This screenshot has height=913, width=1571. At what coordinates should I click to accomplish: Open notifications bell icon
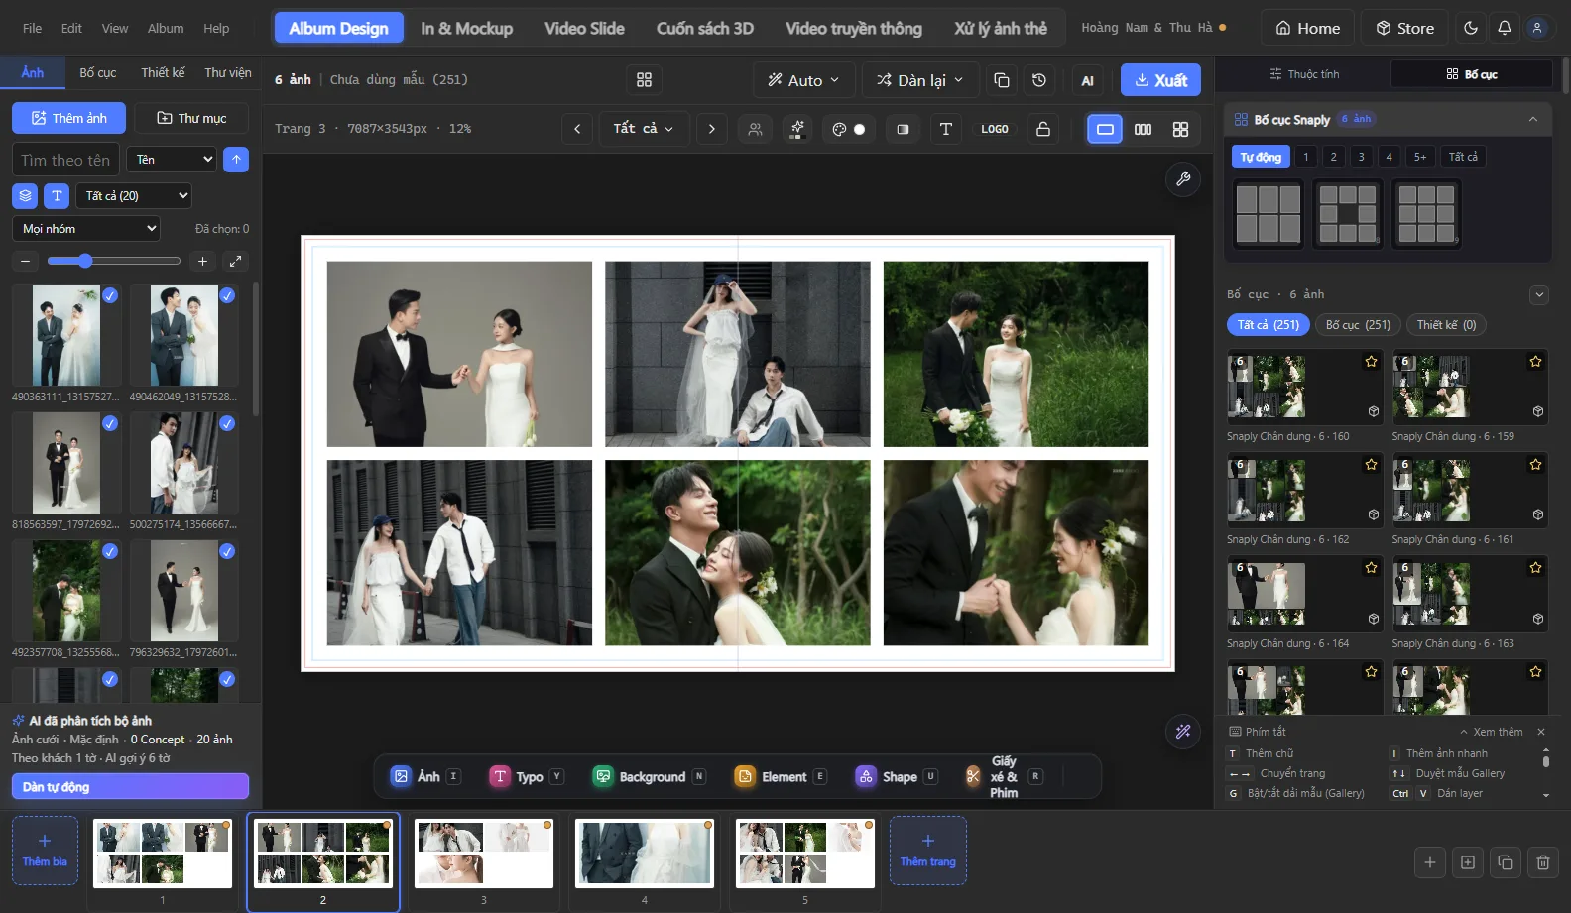tap(1505, 28)
